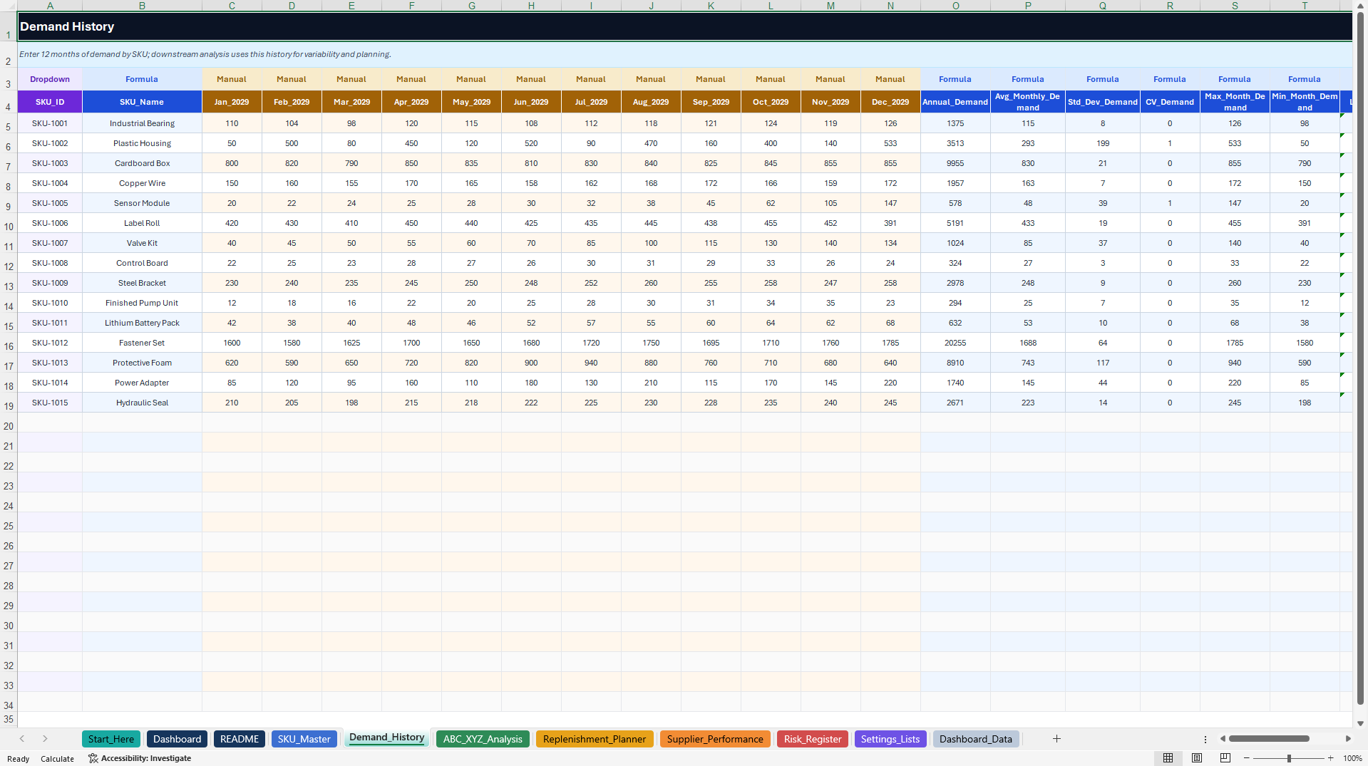This screenshot has height=766, width=1368.
Task: Click the zoom out minus icon
Action: pos(1247,758)
